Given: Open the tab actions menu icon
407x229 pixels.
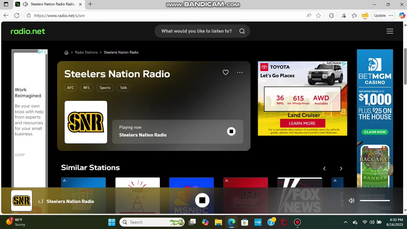Looking at the screenshot, I should point(6,4).
